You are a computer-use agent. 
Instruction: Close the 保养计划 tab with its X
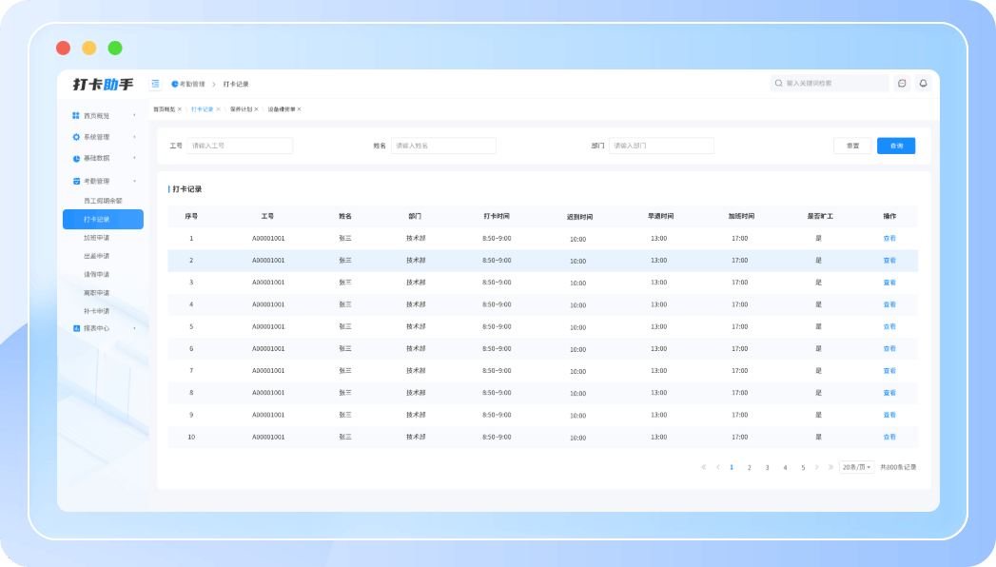(256, 109)
